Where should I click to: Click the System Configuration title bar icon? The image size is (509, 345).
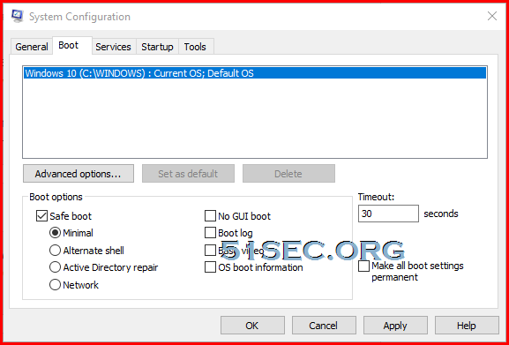pyautogui.click(x=18, y=16)
